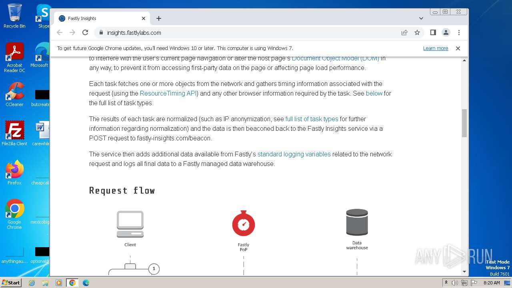The height and width of the screenshot is (288, 512).
Task: Open File Explorer from the taskbar
Action: click(x=45, y=283)
